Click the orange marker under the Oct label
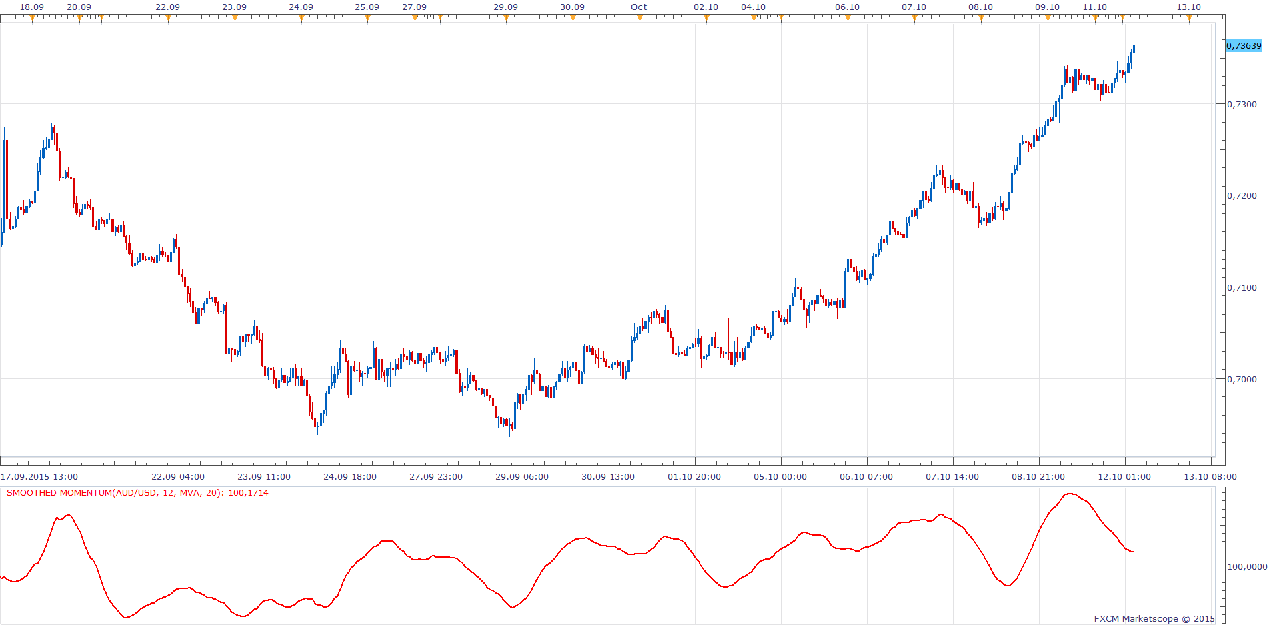The image size is (1269, 625). (x=640, y=18)
